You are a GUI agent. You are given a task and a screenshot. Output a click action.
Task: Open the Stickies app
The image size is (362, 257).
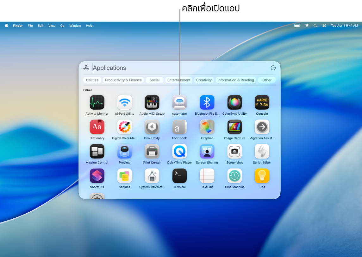point(124,176)
